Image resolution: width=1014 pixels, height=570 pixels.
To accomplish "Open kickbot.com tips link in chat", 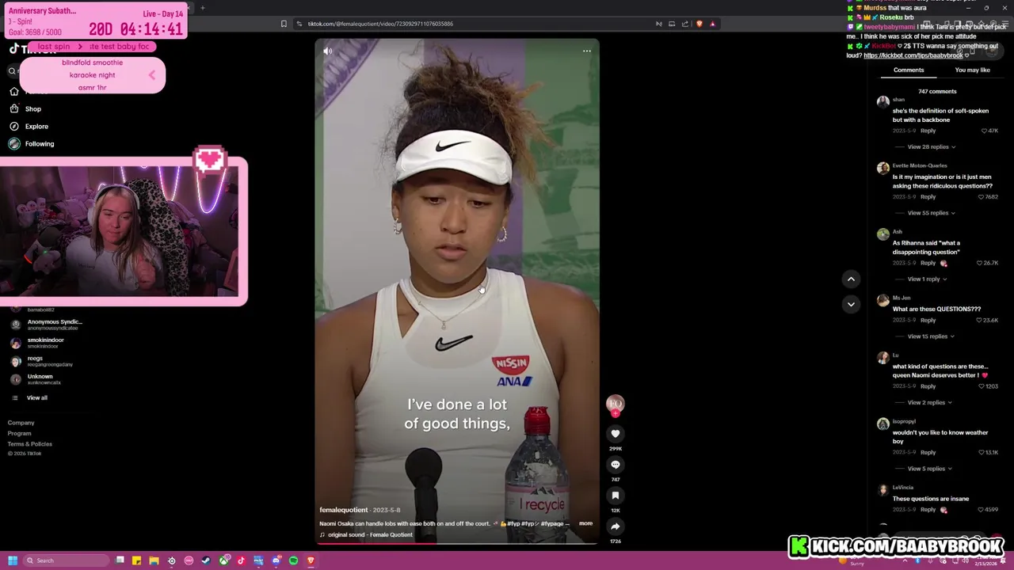I will (x=913, y=55).
